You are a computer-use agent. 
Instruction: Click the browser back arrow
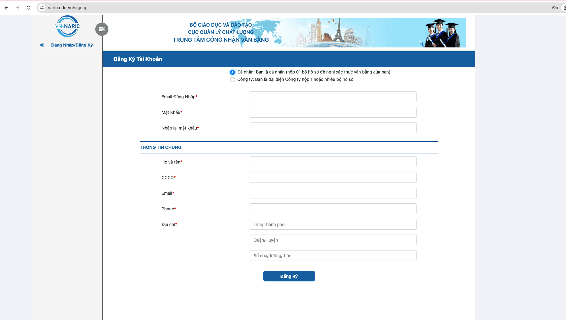point(6,8)
